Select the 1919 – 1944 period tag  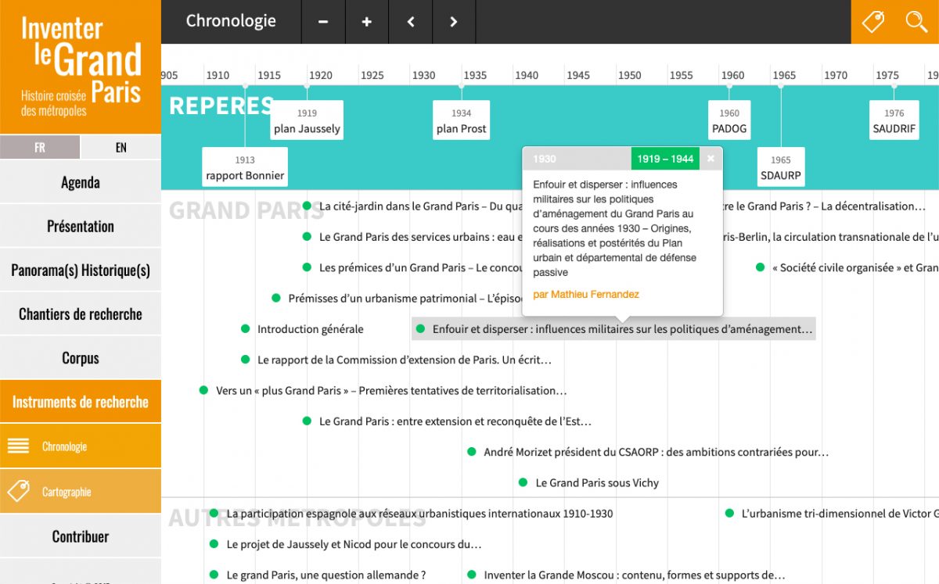click(x=664, y=159)
